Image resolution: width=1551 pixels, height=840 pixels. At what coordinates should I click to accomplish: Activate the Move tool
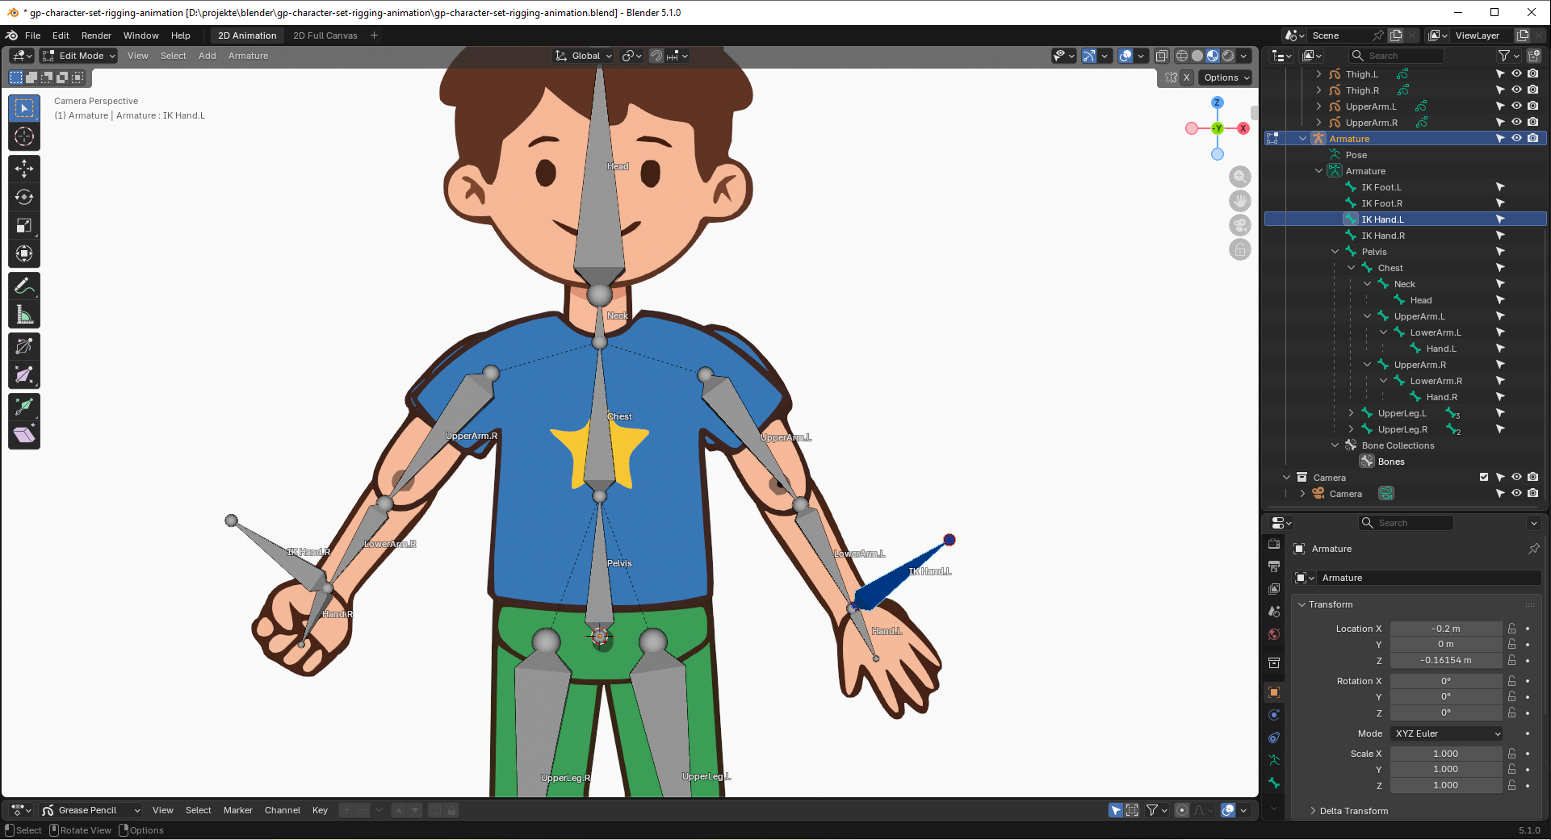24,169
